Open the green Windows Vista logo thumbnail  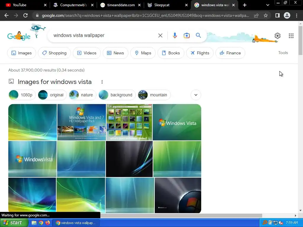(177, 122)
